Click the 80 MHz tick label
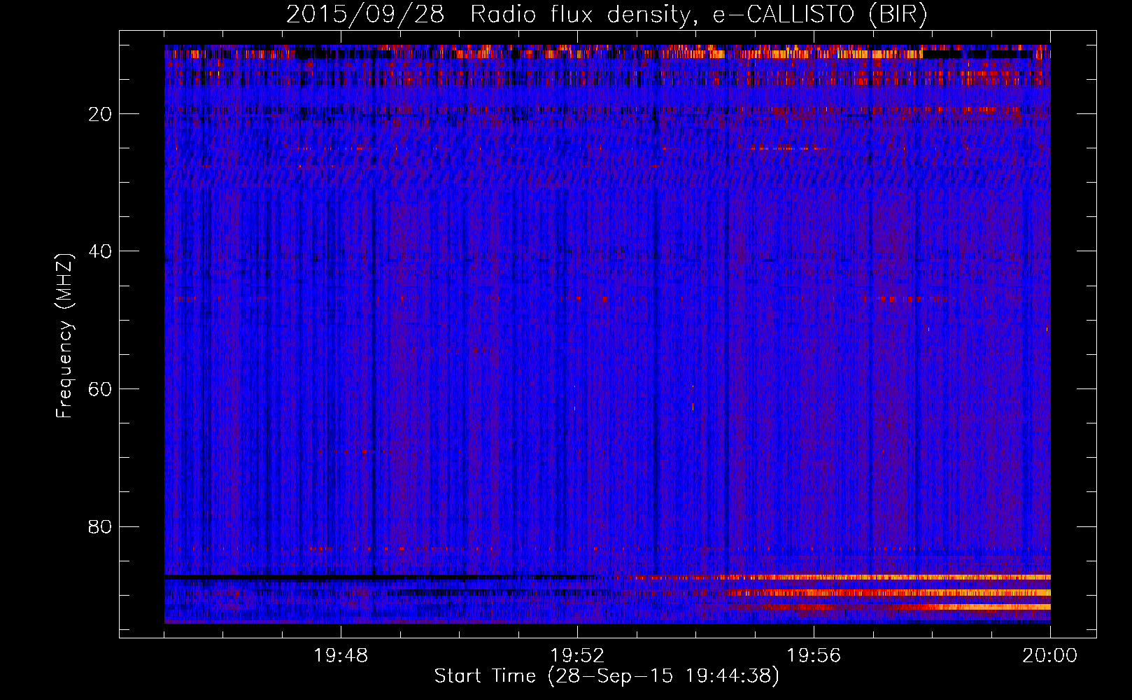 click(x=100, y=526)
